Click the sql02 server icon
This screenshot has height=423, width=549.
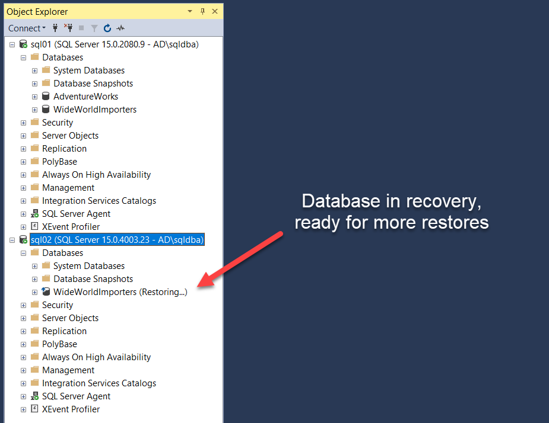(24, 239)
